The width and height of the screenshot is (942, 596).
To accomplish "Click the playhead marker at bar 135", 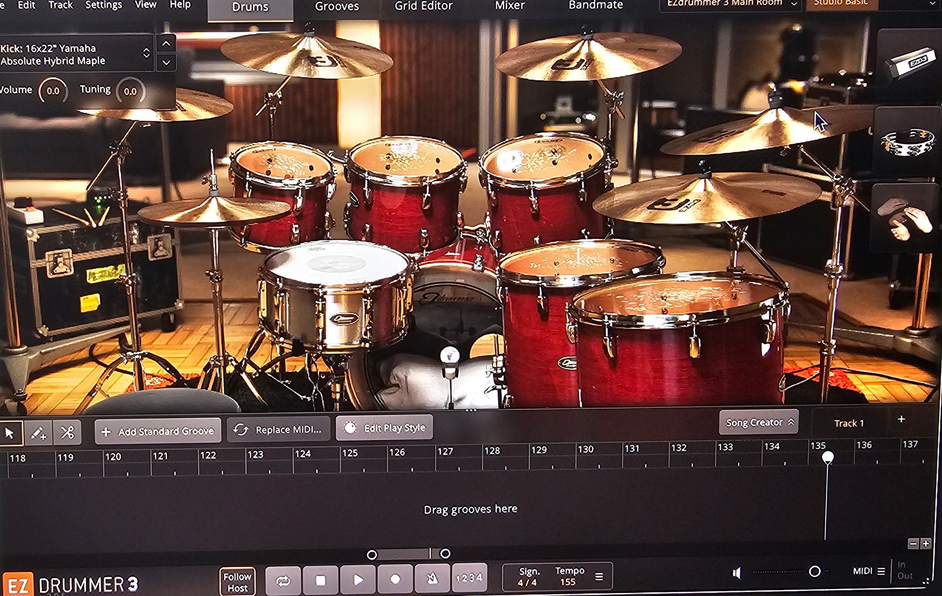I will click(828, 457).
